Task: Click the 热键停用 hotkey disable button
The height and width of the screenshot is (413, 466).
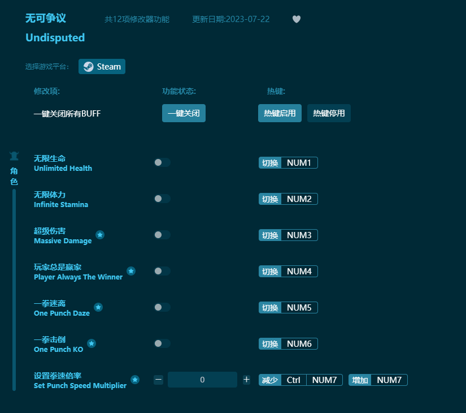Action: coord(329,113)
